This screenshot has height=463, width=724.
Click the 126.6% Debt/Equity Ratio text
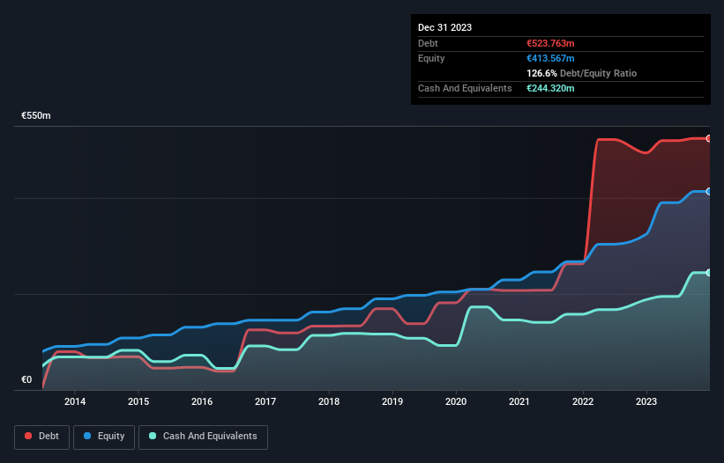tap(581, 73)
